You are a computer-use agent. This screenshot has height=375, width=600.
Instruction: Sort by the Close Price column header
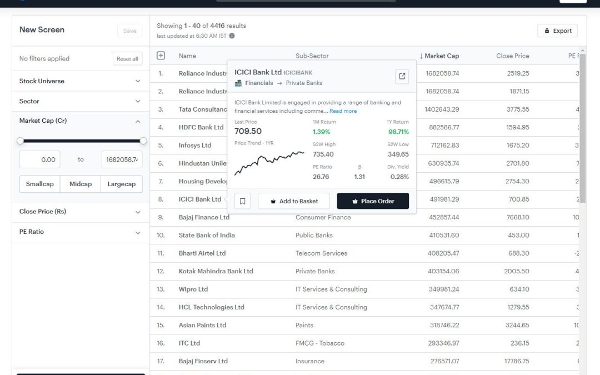tap(513, 56)
